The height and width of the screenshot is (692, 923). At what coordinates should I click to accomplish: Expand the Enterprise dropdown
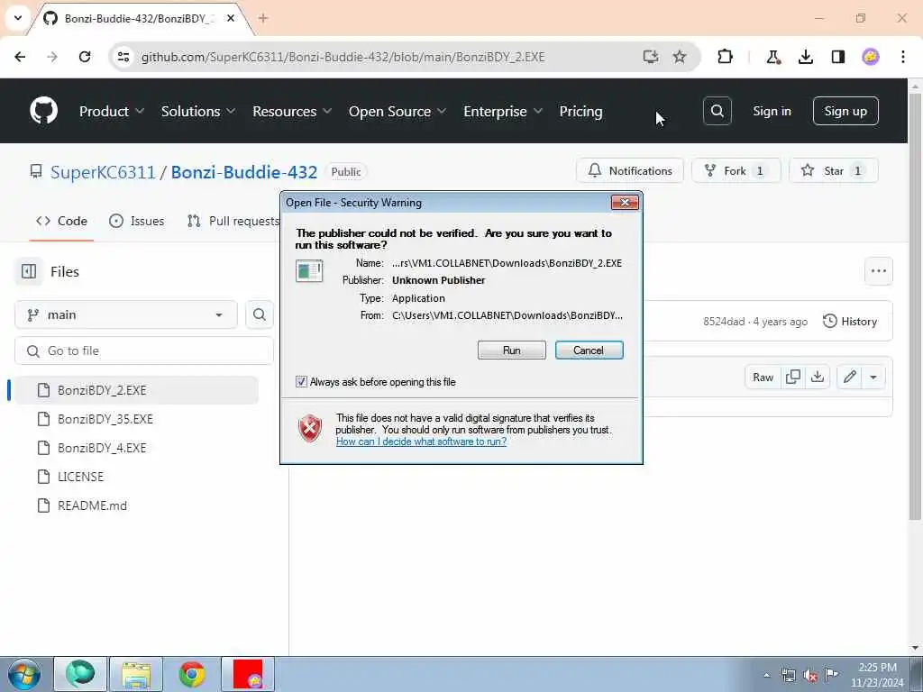(503, 111)
